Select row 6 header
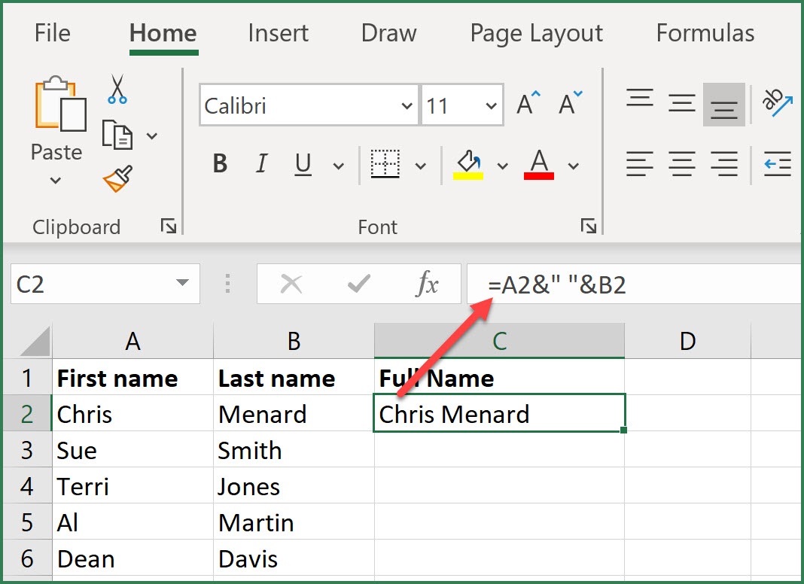 pos(27,558)
